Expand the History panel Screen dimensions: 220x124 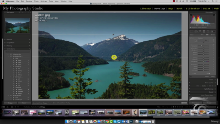(x=5, y=46)
